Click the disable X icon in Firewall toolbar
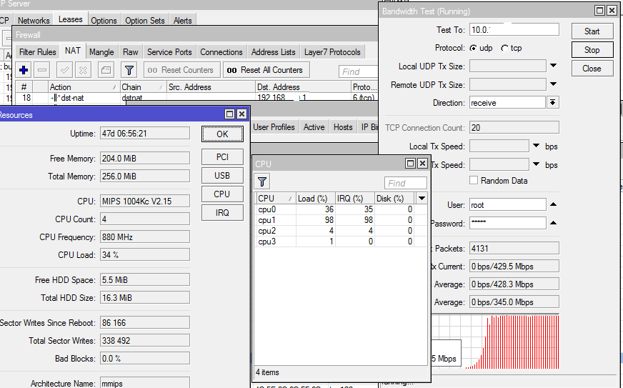This screenshot has width=623, height=388. pyautogui.click(x=84, y=70)
